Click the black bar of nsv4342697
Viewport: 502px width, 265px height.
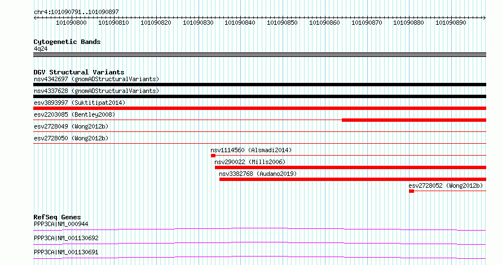pyautogui.click(x=259, y=85)
